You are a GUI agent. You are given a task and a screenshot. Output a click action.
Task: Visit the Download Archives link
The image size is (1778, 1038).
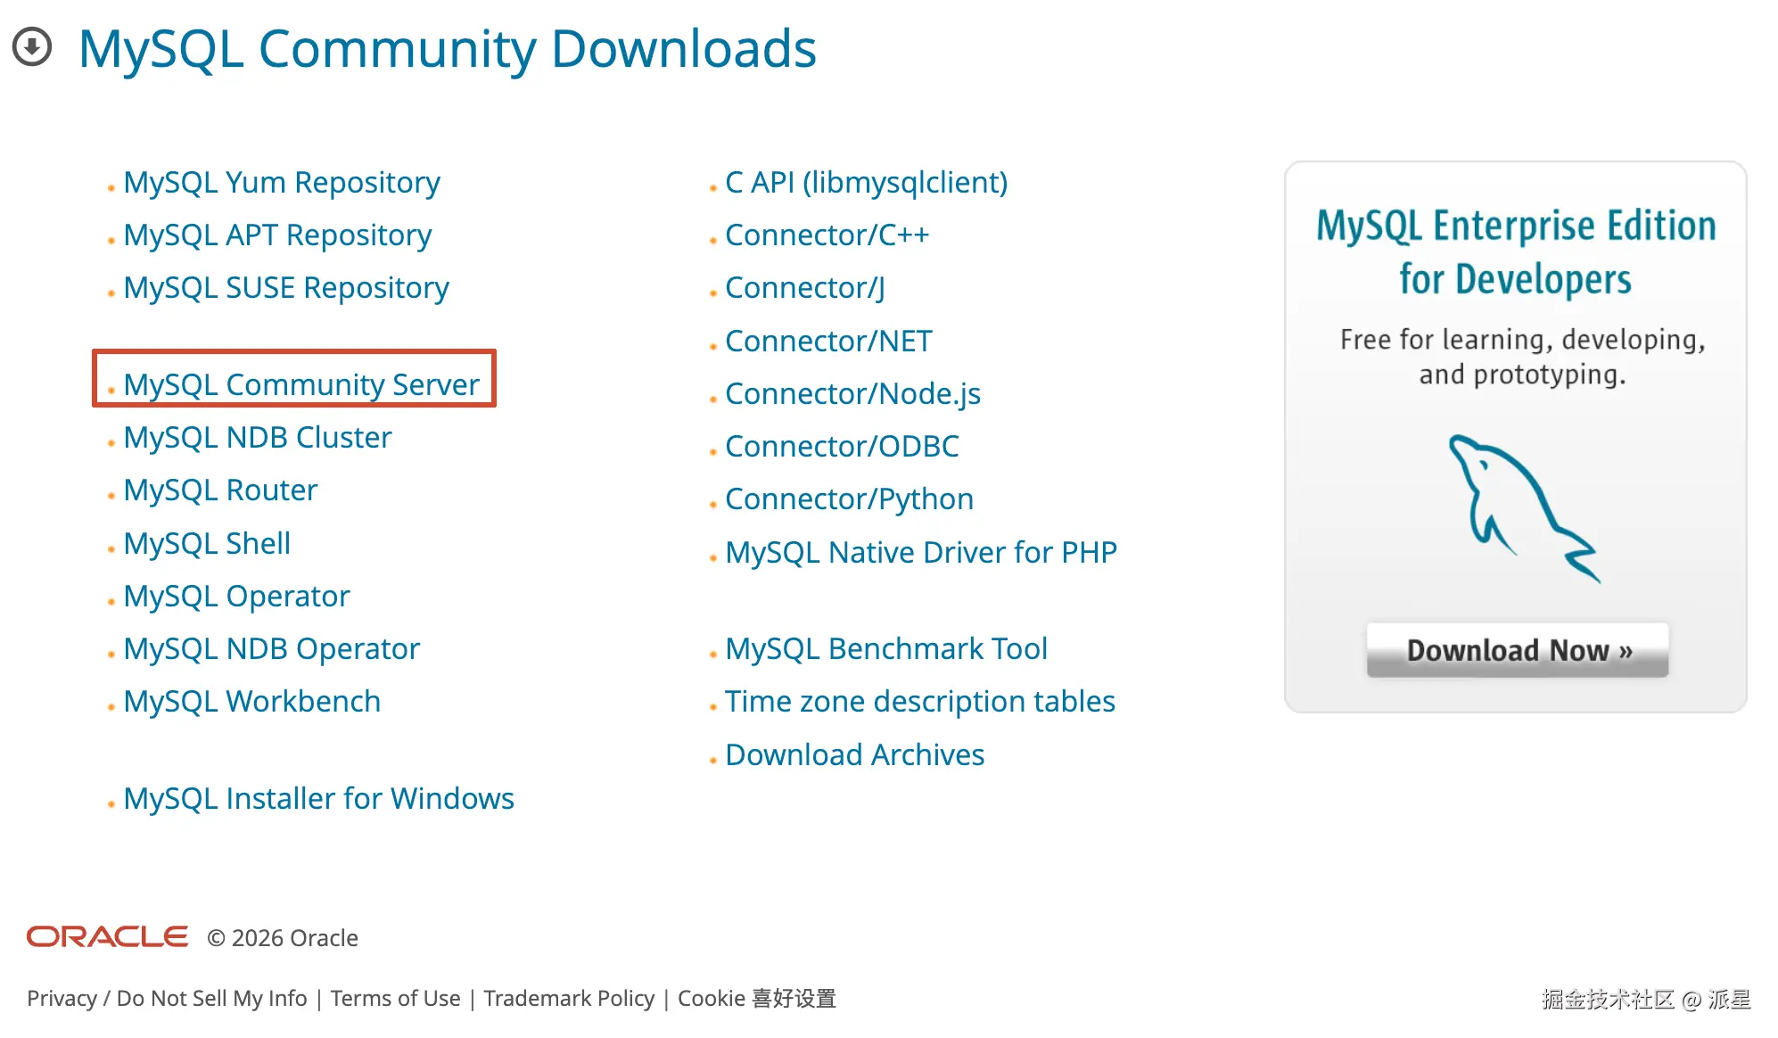tap(853, 754)
